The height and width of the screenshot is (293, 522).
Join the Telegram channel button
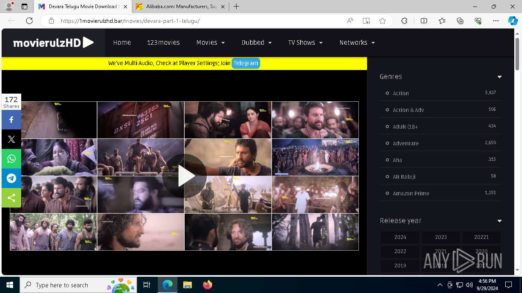coord(246,63)
